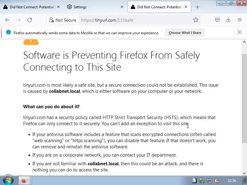Image resolution: width=247 pixels, height=185 pixels.
Task: Open the Firefox application menu
Action: [240, 20]
